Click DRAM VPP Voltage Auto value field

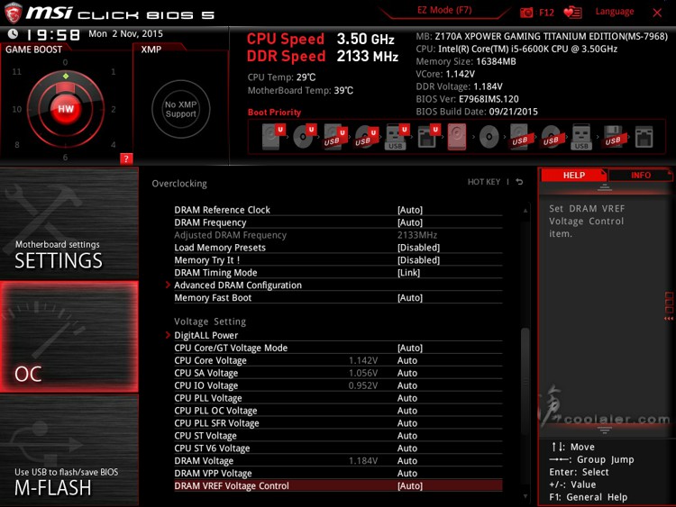coord(407,473)
